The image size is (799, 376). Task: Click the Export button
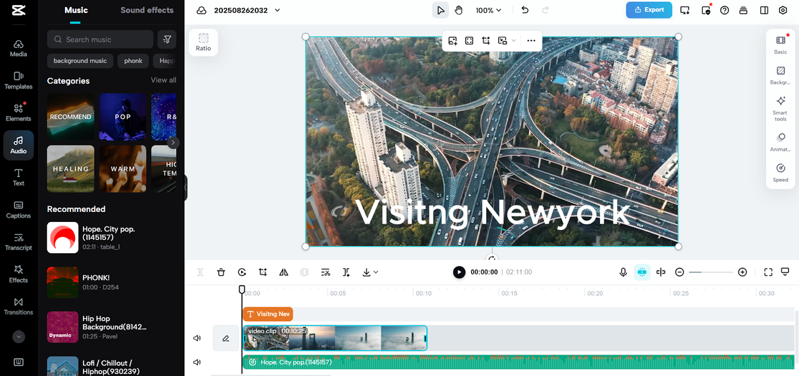coord(649,10)
